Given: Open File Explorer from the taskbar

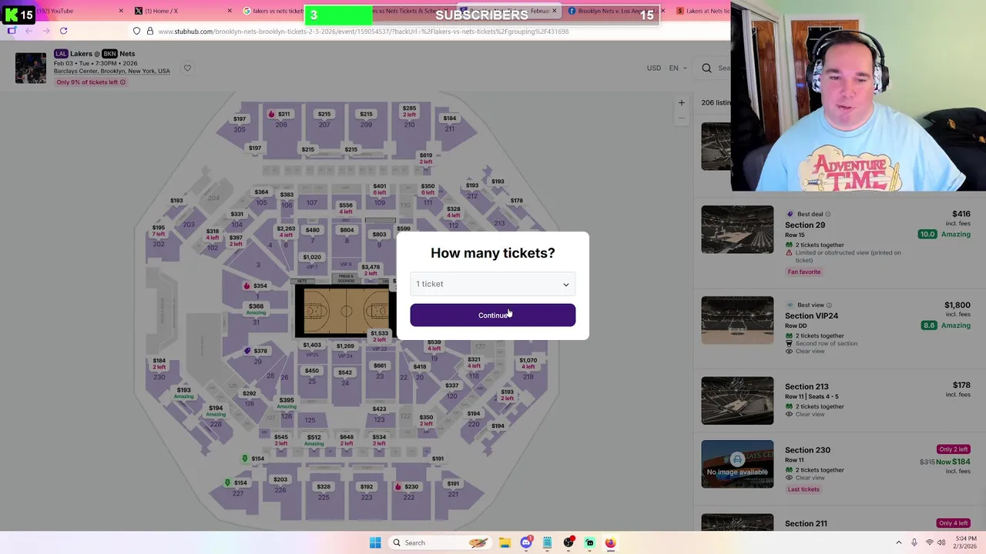Looking at the screenshot, I should tap(505, 542).
